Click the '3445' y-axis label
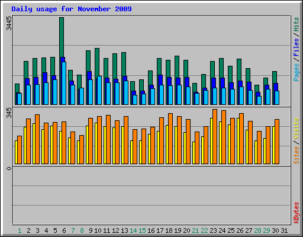 tap(9, 23)
